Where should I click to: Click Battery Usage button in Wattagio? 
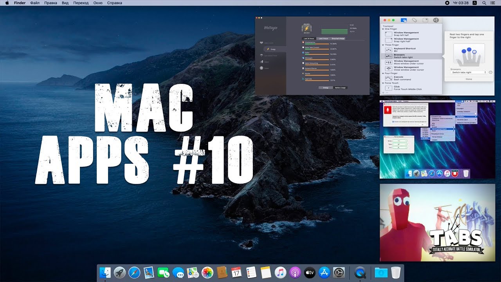(340, 88)
